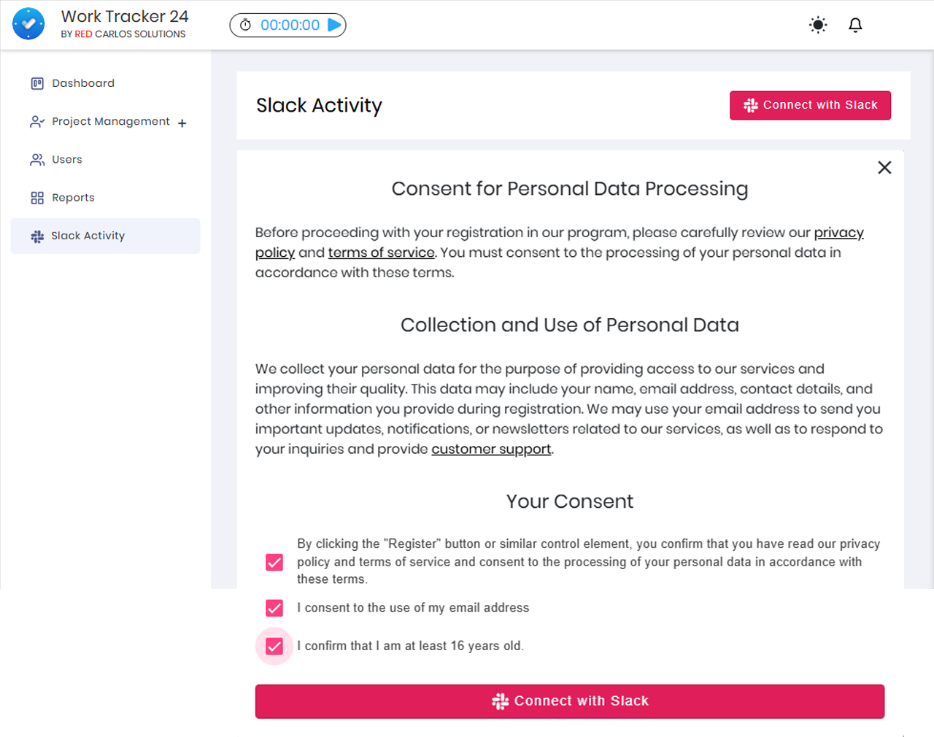Click the Reports grid icon in the sidebar
Viewport: 934px width, 737px height.
pos(37,198)
